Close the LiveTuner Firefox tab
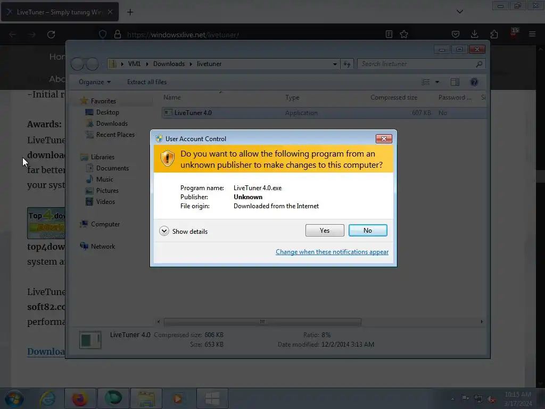Image resolution: width=545 pixels, height=409 pixels. point(110,12)
